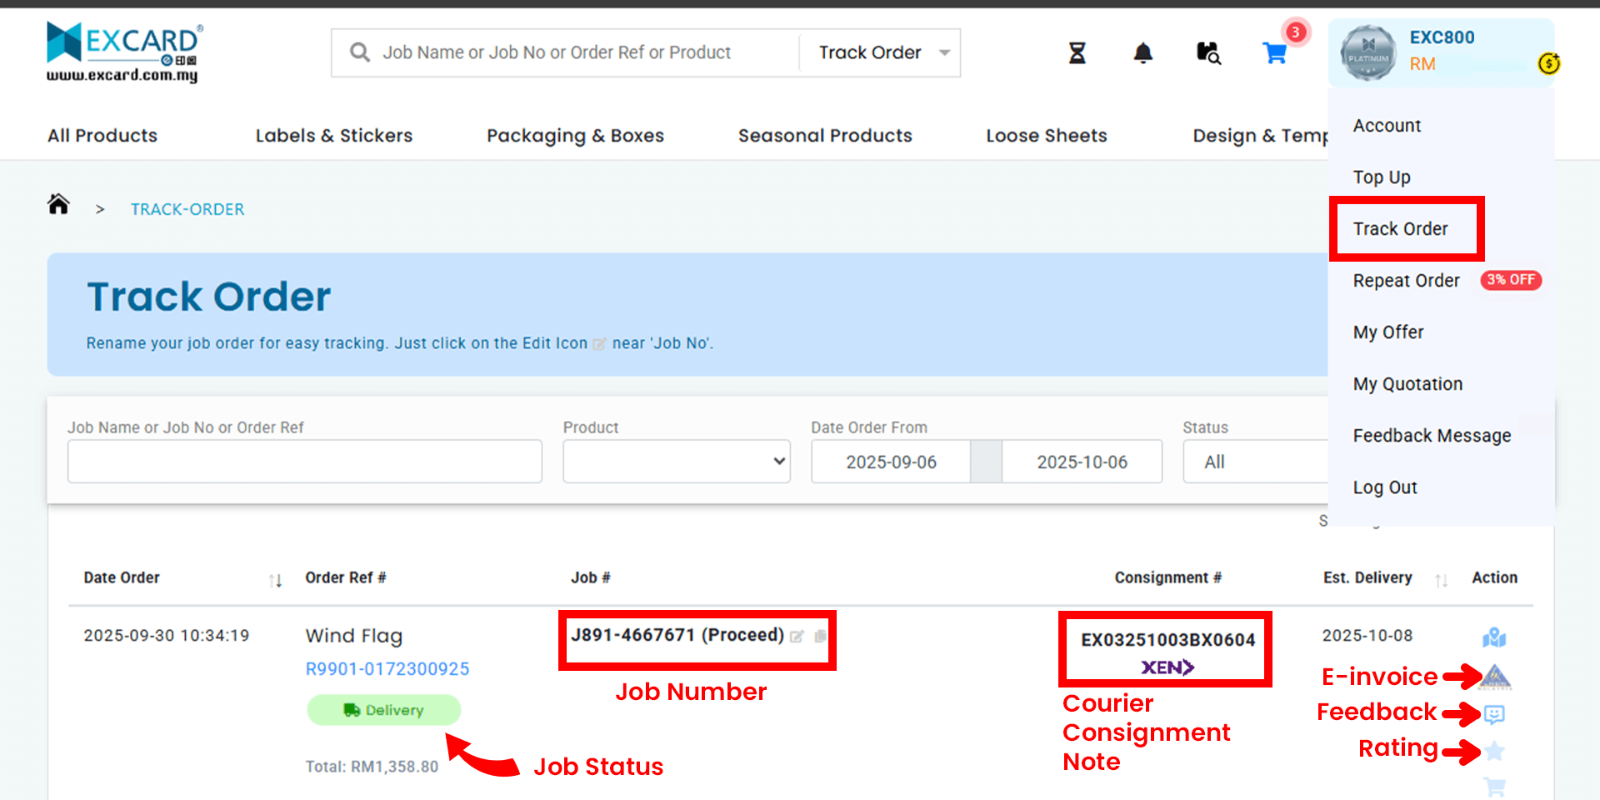Toggle Date Order sort direction
This screenshot has height=800, width=1600.
click(x=277, y=580)
